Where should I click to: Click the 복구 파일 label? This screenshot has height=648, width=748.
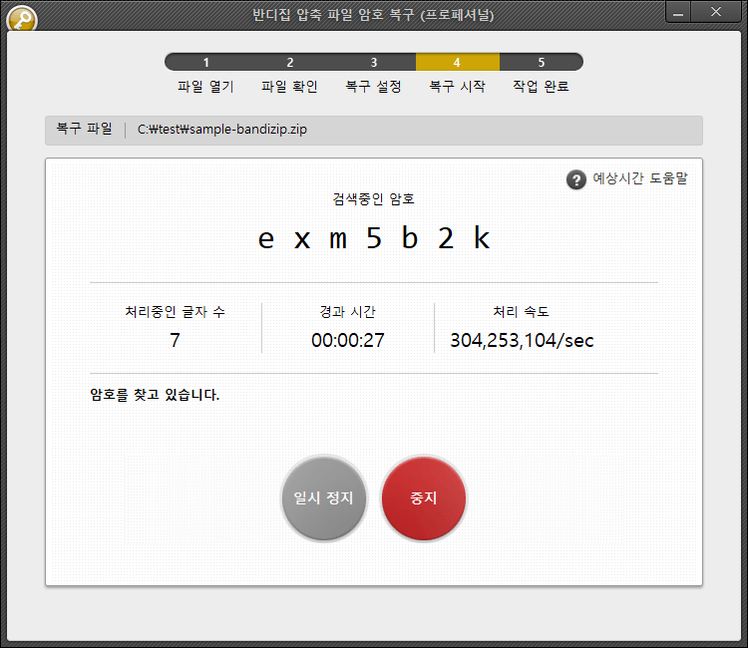tap(84, 129)
